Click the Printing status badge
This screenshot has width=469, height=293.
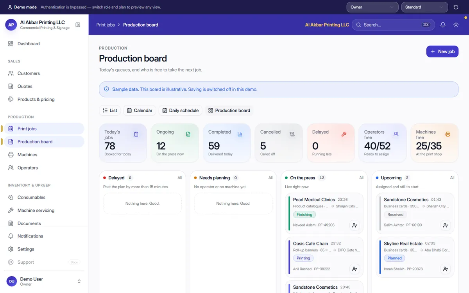303,258
